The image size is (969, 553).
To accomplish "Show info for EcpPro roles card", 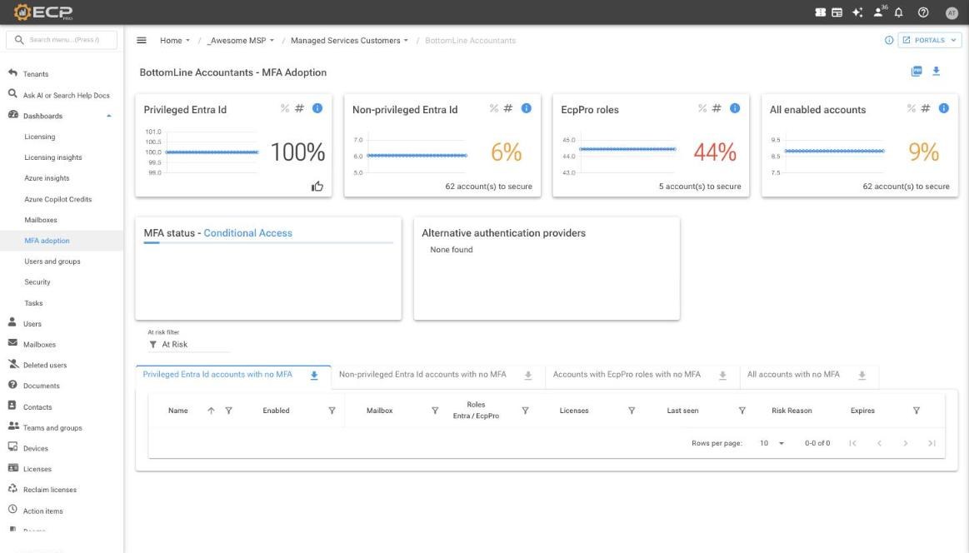I will (735, 108).
